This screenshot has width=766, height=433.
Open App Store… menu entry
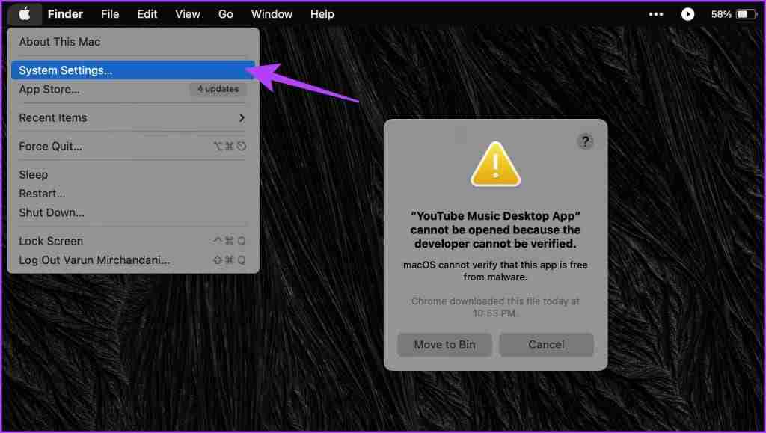[133, 89]
